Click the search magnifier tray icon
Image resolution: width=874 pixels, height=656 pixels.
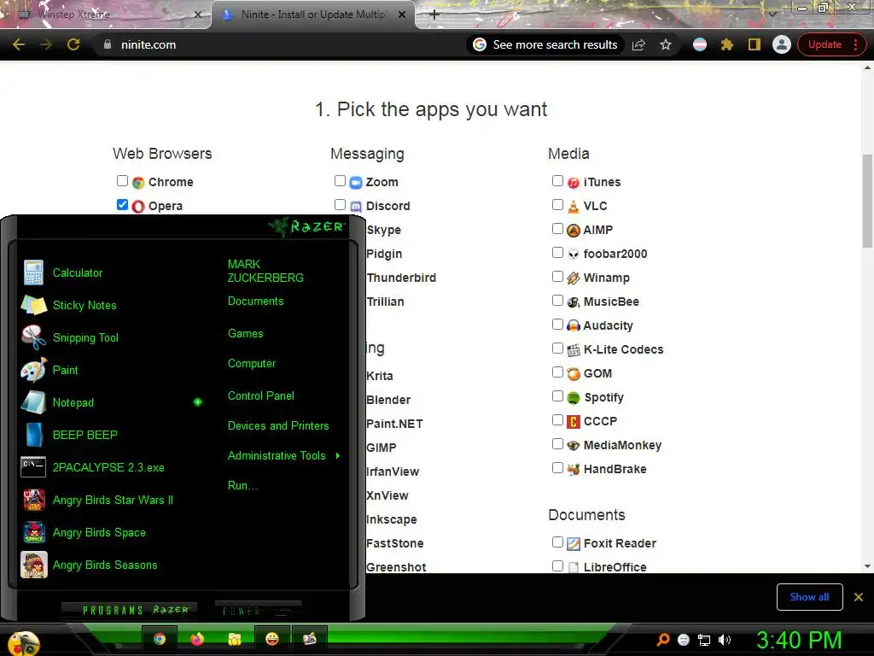tap(663, 640)
